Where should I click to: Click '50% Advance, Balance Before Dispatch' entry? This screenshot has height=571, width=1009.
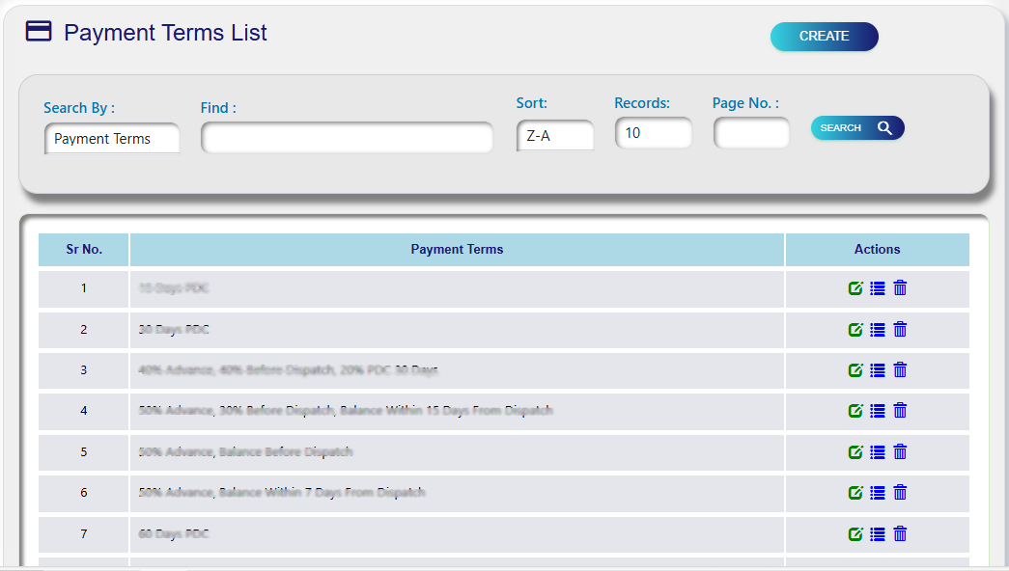pyautogui.click(x=246, y=452)
